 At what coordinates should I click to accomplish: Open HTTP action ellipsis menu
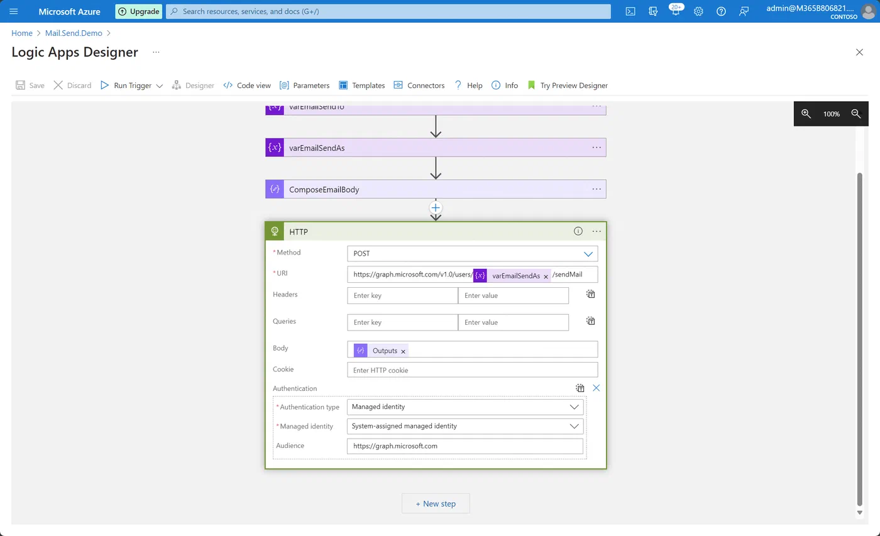(x=597, y=231)
